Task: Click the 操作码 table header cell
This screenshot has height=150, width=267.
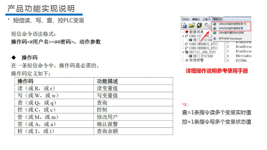Action: pyautogui.click(x=54, y=81)
